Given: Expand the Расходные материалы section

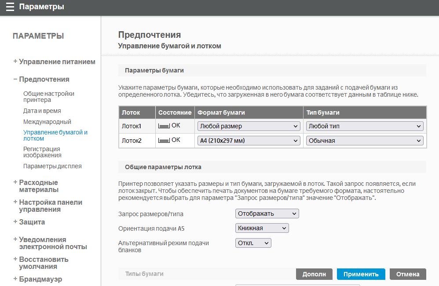Looking at the screenshot, I should tap(38, 186).
